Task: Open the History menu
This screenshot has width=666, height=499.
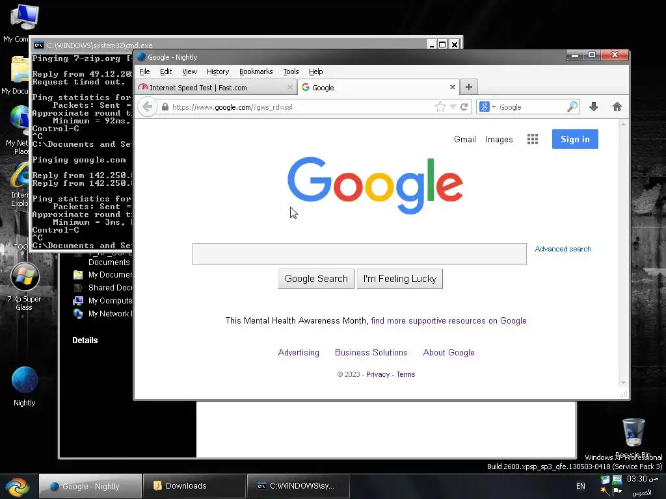Action: [x=217, y=71]
